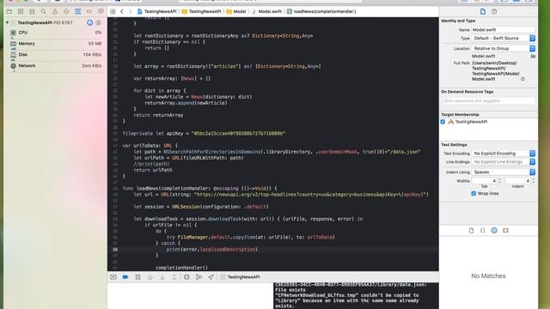Show the File inspector
Screen dimensions: 550x309
[x=483, y=11]
